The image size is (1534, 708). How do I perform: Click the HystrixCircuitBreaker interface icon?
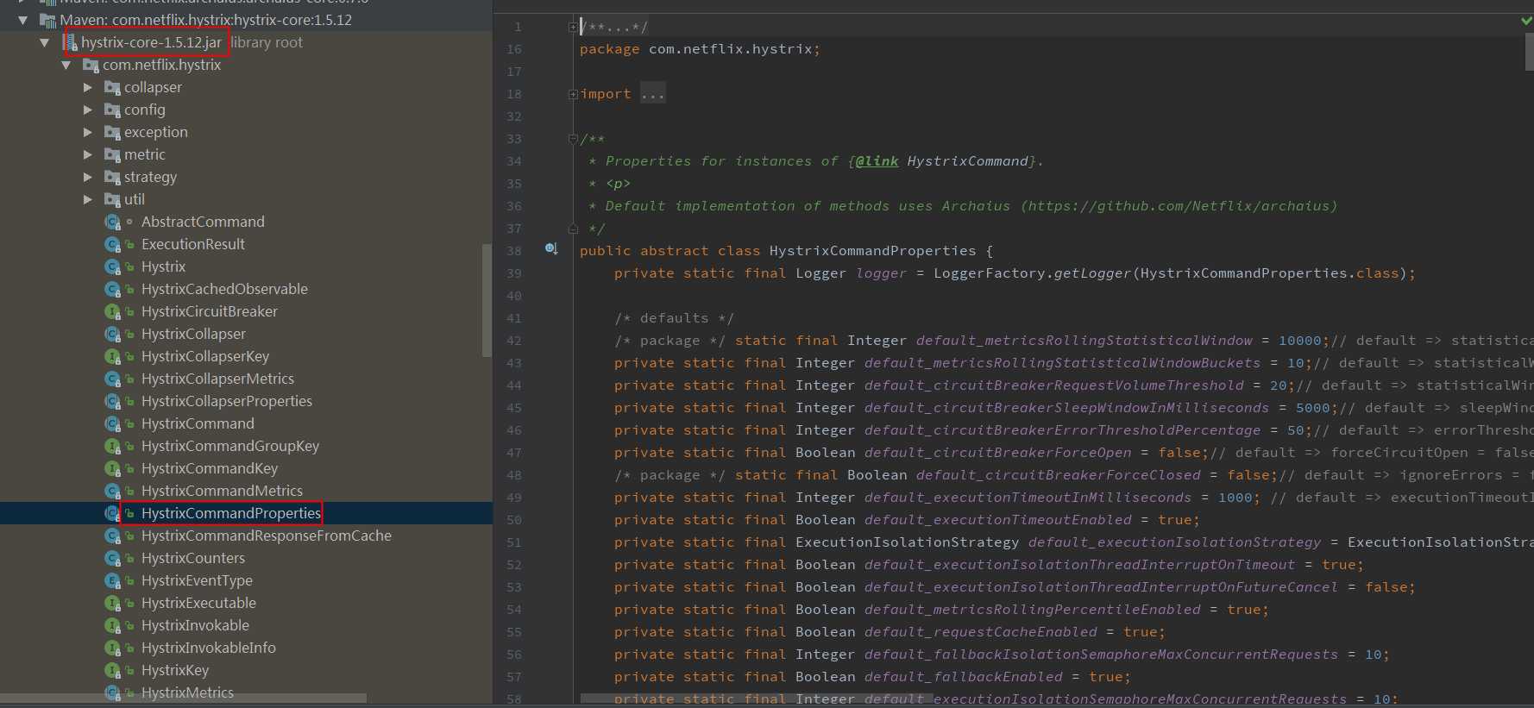(x=112, y=311)
